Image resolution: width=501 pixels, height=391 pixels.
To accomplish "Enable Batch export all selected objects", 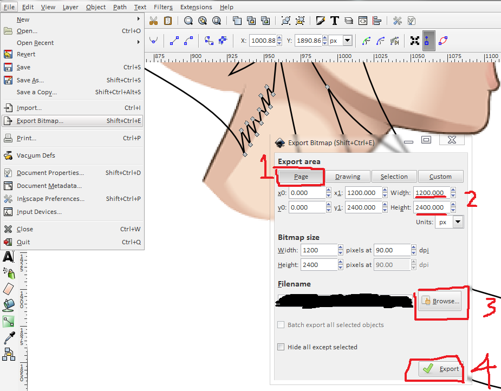I will pyautogui.click(x=281, y=325).
